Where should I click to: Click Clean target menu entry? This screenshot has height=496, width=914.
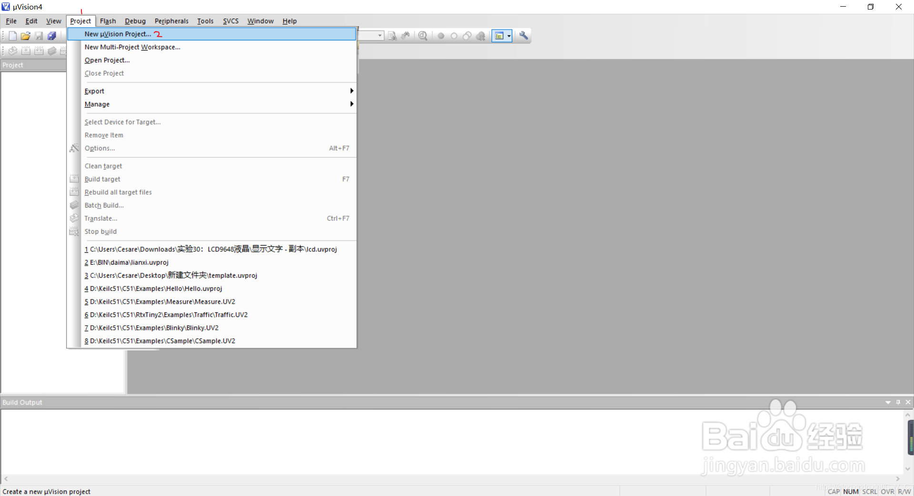coord(212,166)
